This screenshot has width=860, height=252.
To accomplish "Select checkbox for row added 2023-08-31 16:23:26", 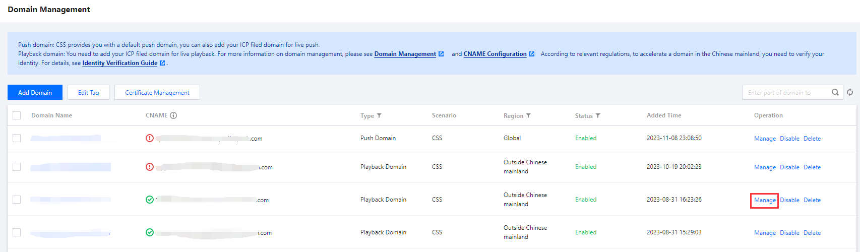I will click(x=17, y=200).
